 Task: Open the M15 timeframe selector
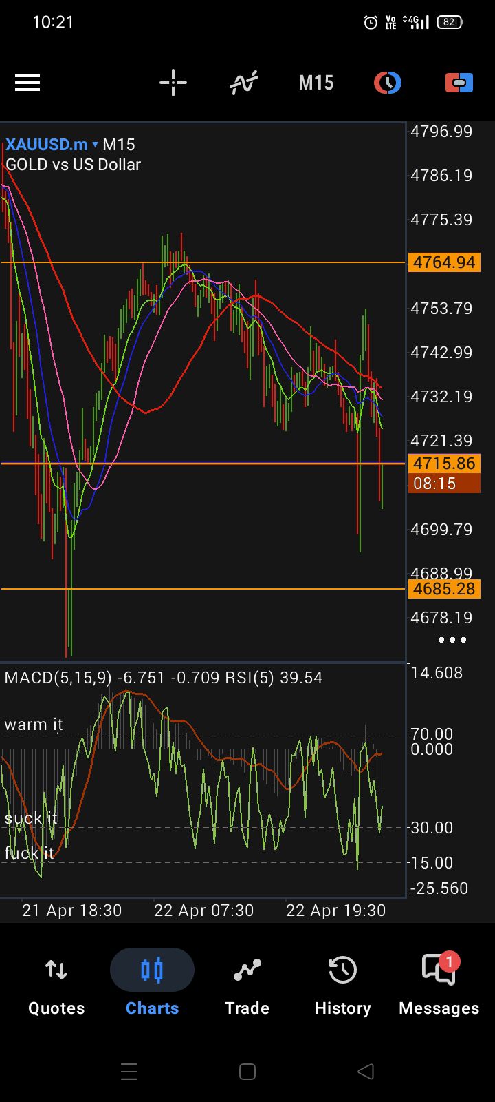click(x=316, y=83)
